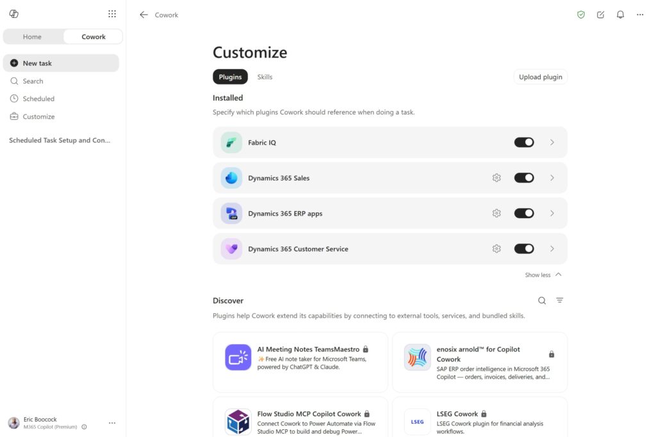656x437 pixels.
Task: Open the Flow Studio MCP Copilot Cowork card
Action: 300,417
